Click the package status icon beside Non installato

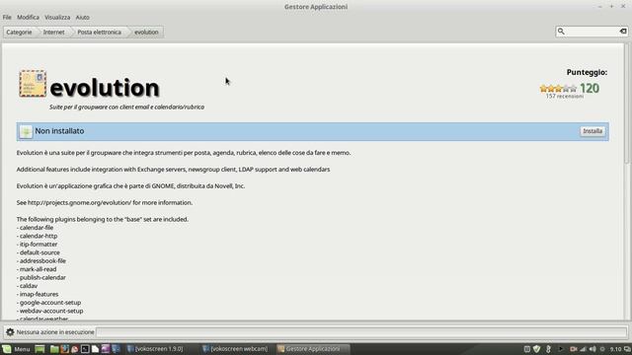[x=26, y=131]
